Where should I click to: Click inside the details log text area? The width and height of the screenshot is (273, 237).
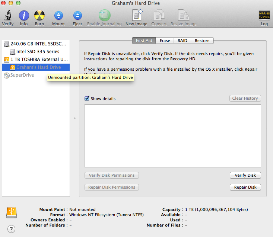[173, 136]
